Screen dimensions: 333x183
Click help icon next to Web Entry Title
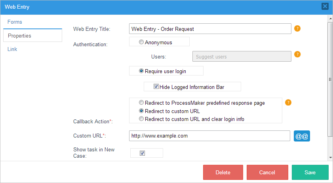pyautogui.click(x=298, y=28)
